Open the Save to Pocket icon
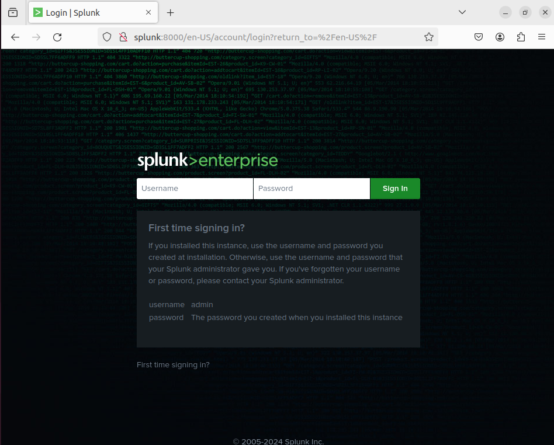Image resolution: width=554 pixels, height=445 pixels. point(478,37)
